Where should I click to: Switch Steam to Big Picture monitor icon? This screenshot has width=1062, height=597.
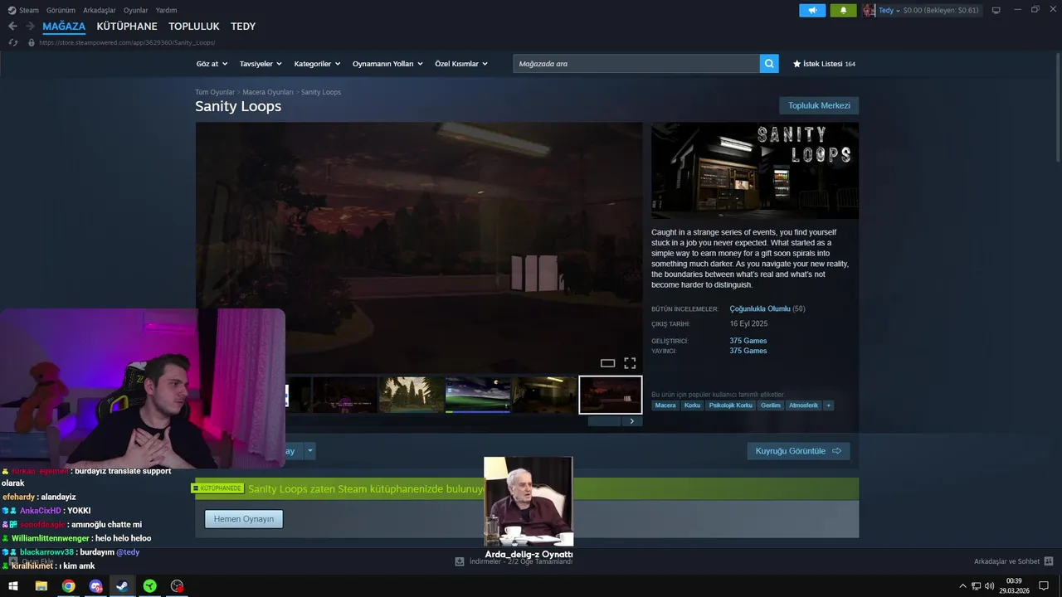996,10
